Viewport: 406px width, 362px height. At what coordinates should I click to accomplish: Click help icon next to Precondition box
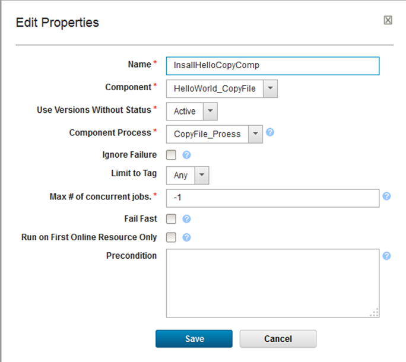pyautogui.click(x=386, y=256)
